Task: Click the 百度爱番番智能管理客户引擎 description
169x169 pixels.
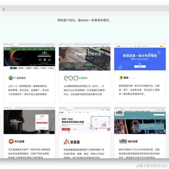Action: (84, 154)
